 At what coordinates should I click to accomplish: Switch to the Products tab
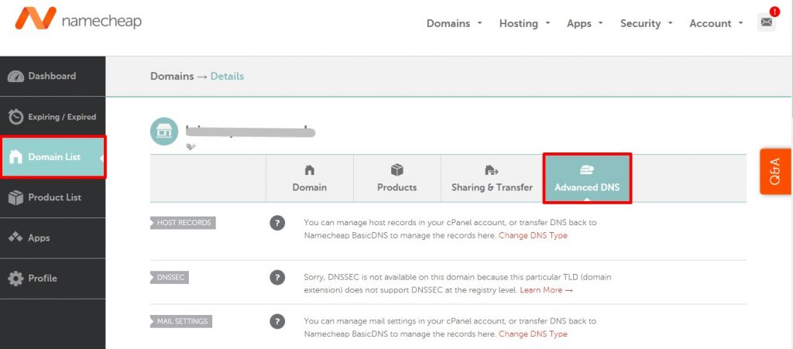[x=397, y=178]
